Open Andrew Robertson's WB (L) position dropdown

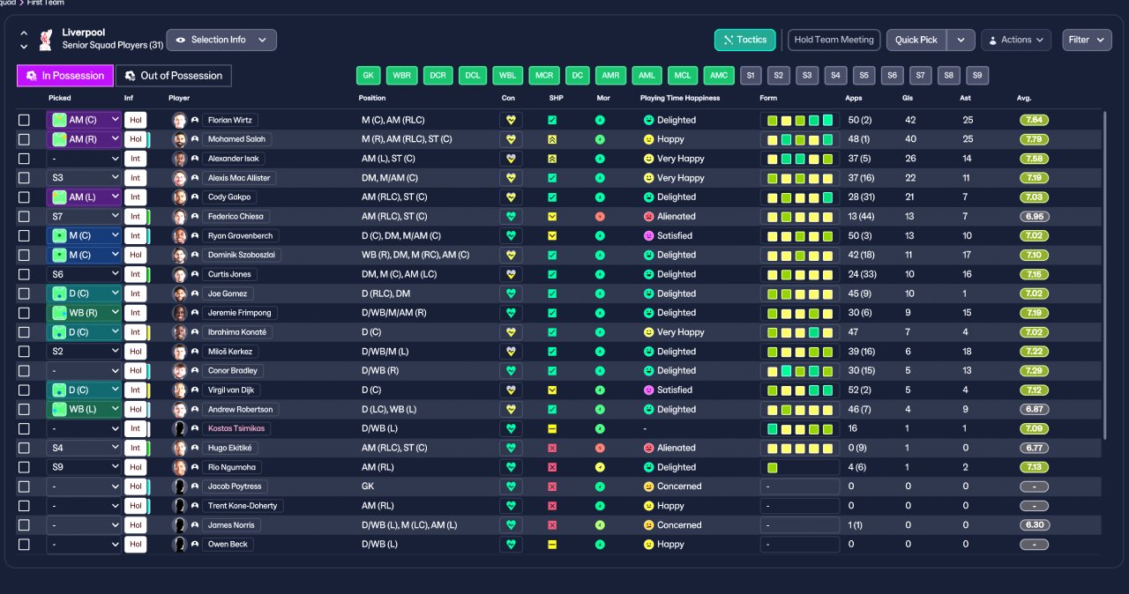coord(84,409)
